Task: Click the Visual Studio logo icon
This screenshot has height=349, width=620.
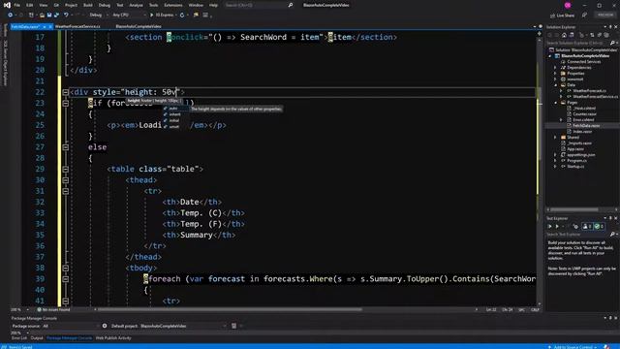Action: coord(7,5)
